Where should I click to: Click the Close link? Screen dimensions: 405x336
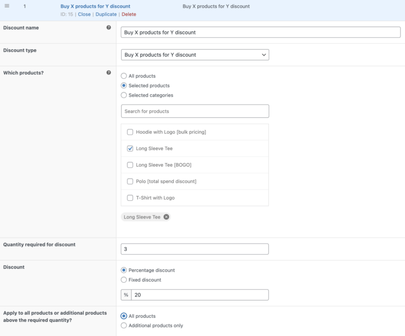pyautogui.click(x=84, y=14)
